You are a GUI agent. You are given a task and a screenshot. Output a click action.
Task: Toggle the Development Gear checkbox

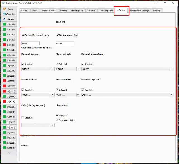tap(57, 120)
